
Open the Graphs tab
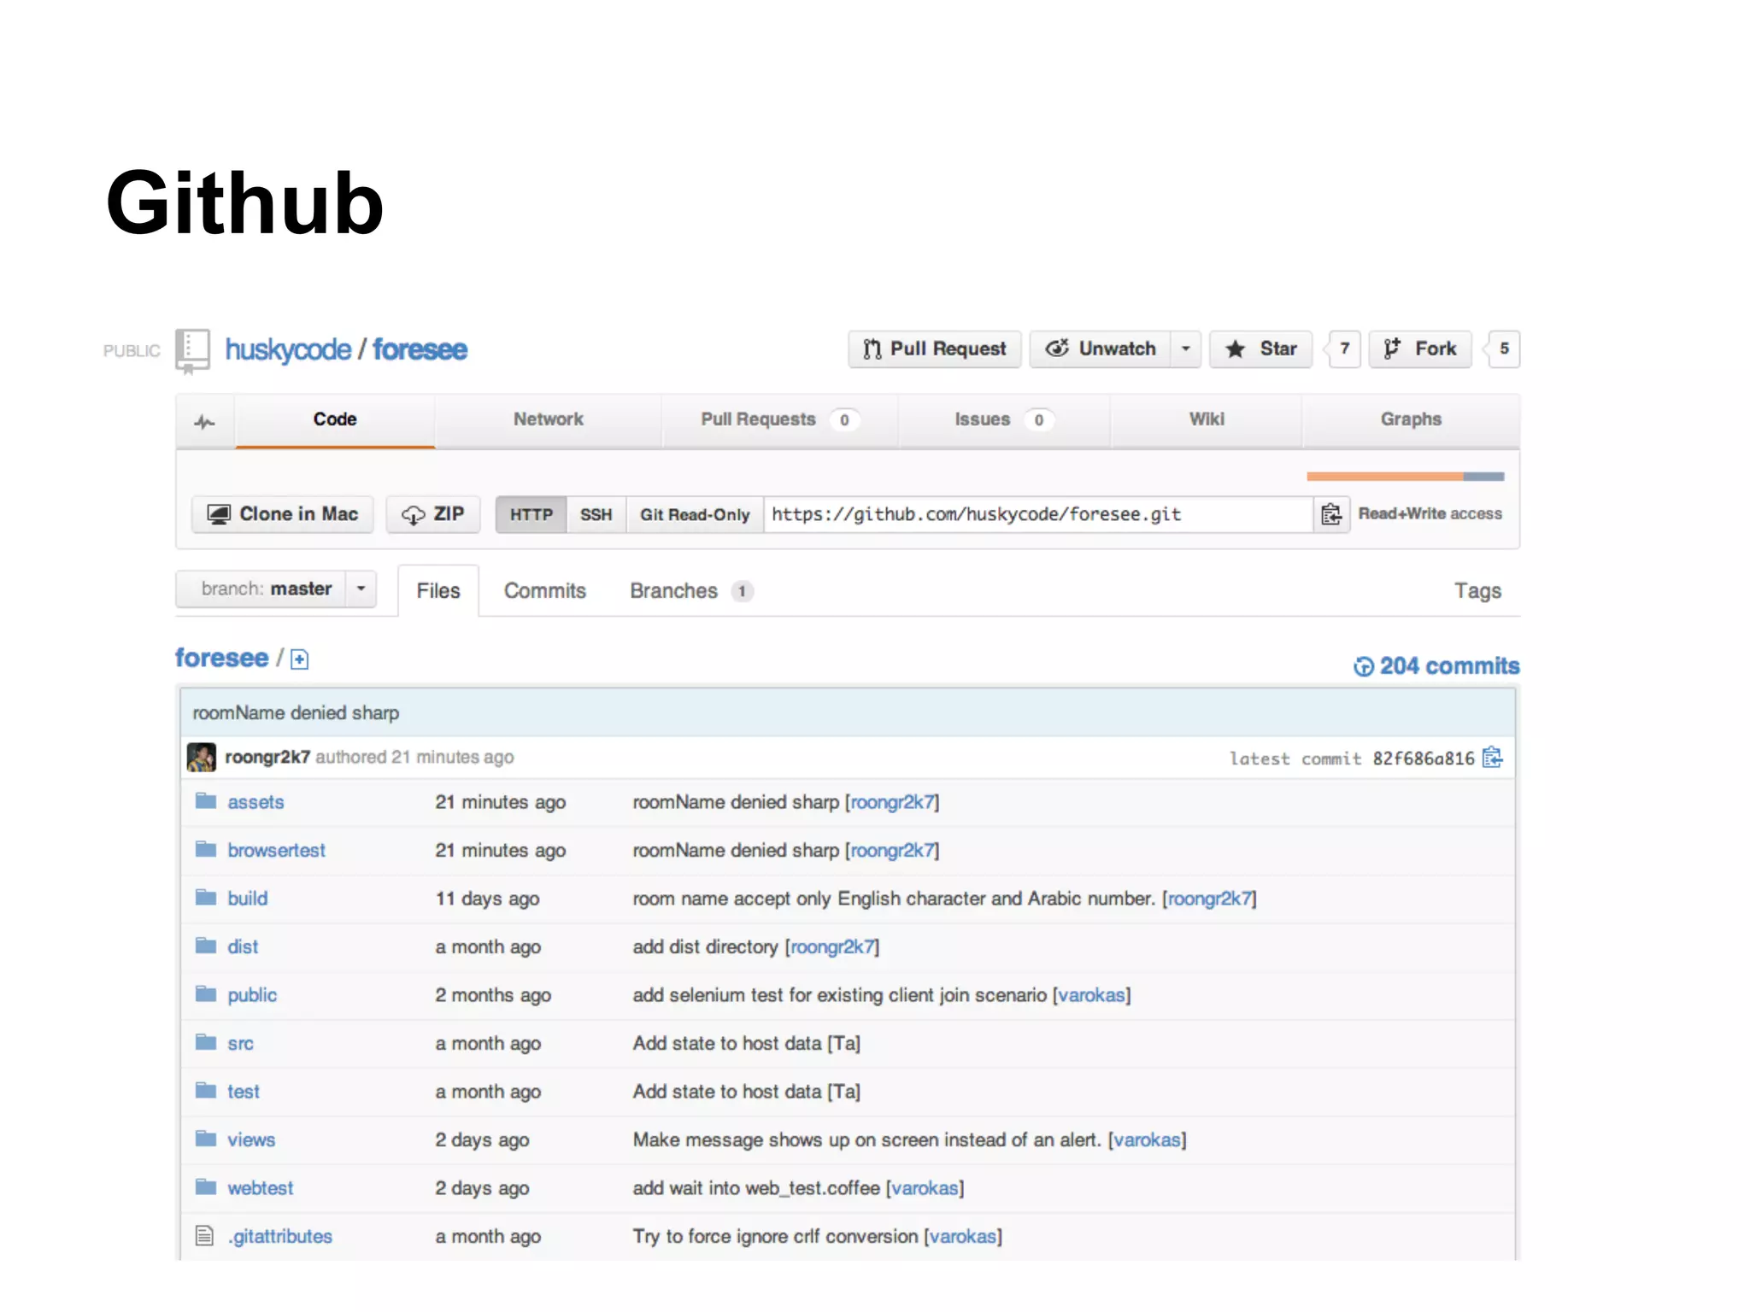[1411, 419]
